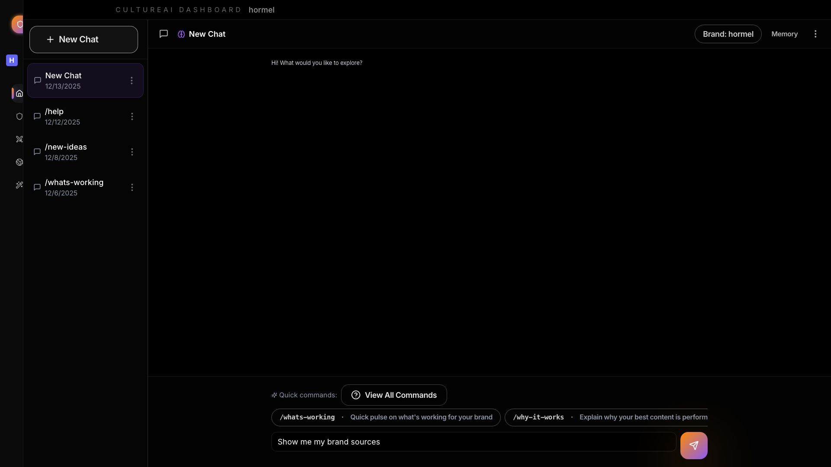Open three-dot menu for /whats-working chat
This screenshot has width=831, height=467.
pos(132,187)
